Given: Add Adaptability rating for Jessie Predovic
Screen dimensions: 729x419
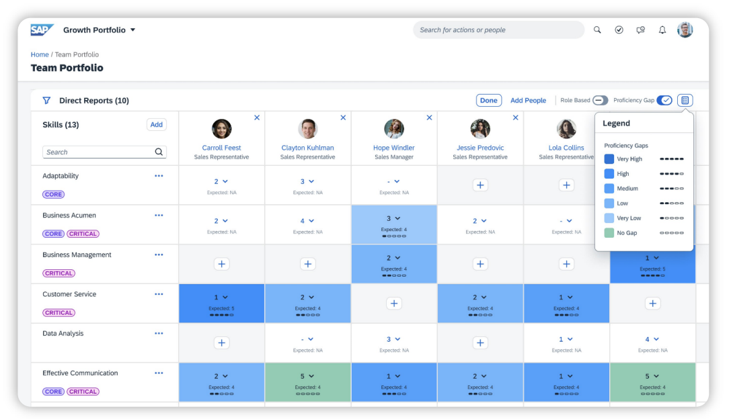Looking at the screenshot, I should point(480,185).
